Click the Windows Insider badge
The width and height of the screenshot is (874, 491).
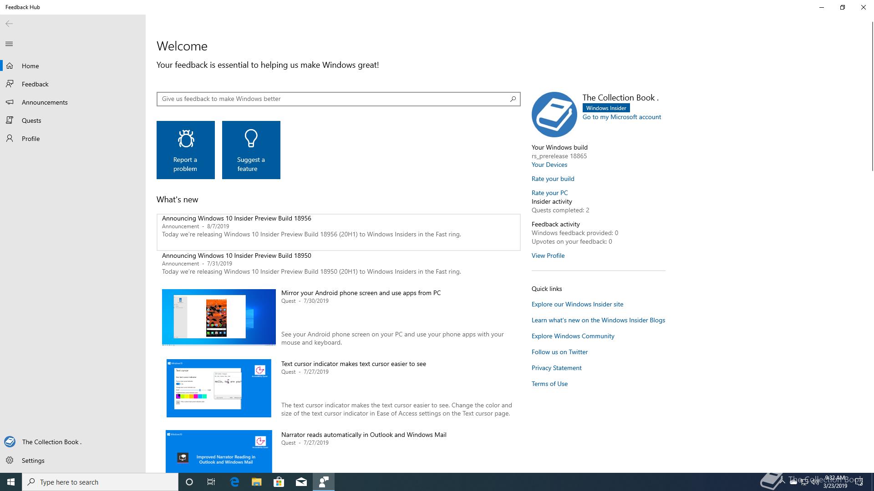tap(606, 108)
